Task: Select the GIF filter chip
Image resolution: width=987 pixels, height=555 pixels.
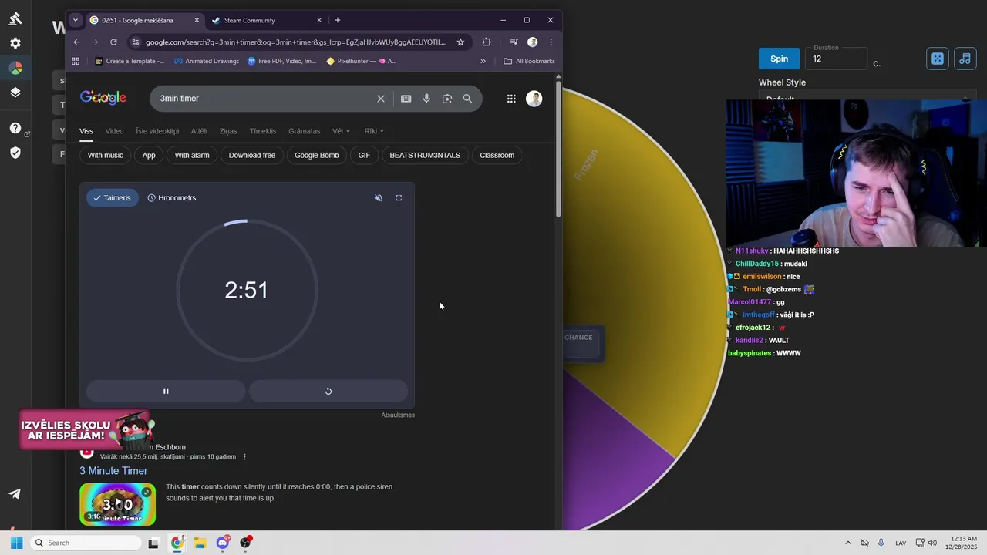Action: coord(364,155)
